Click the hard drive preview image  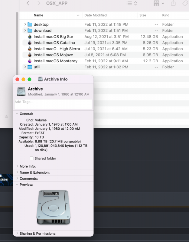point(54,207)
